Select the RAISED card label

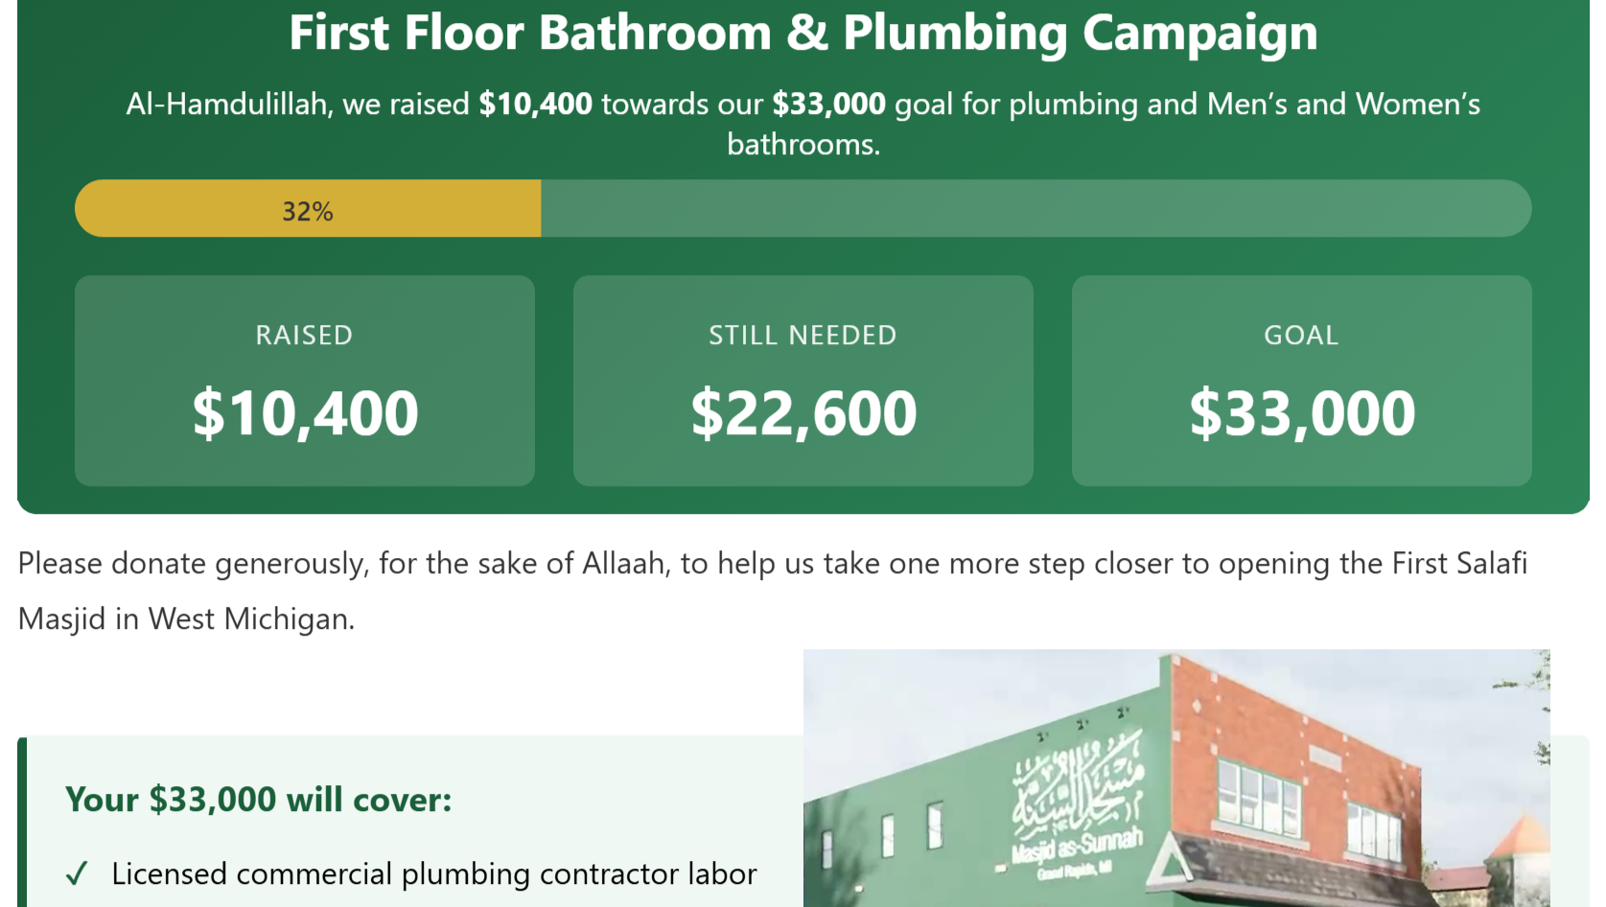(x=304, y=335)
